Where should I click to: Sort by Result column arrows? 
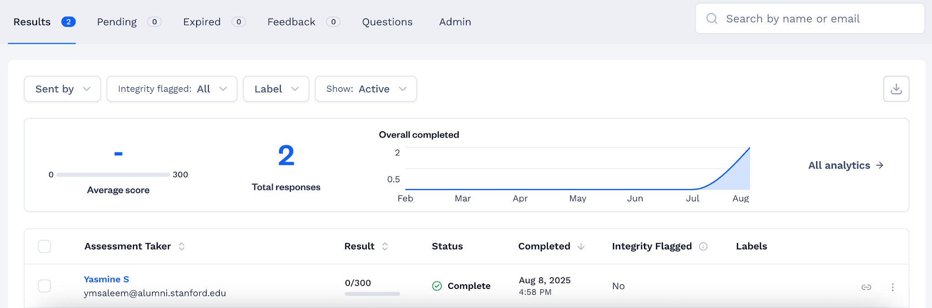[385, 246]
